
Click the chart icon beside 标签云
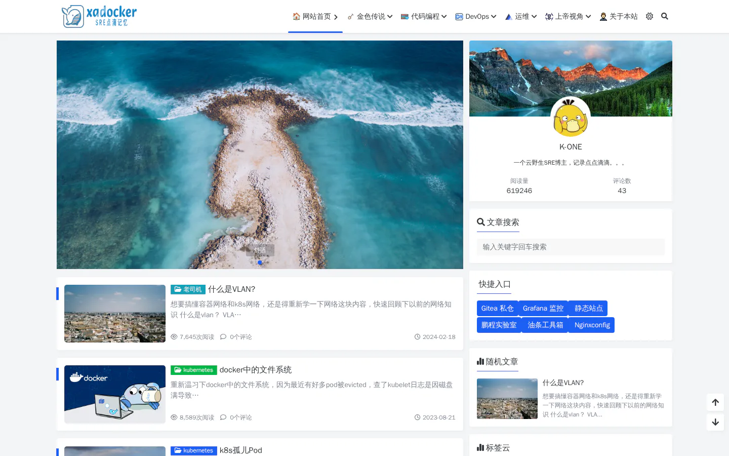click(x=480, y=447)
